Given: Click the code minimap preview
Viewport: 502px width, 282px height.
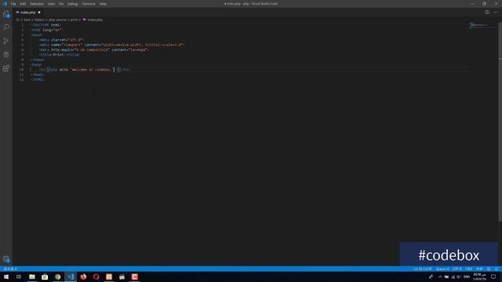Looking at the screenshot, I should click(478, 25).
